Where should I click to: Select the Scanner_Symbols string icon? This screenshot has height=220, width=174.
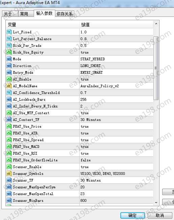[9, 174]
